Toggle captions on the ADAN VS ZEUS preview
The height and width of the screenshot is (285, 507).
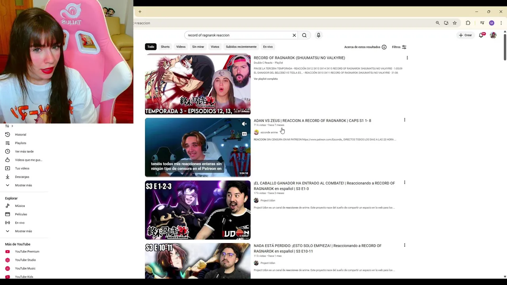[244, 134]
